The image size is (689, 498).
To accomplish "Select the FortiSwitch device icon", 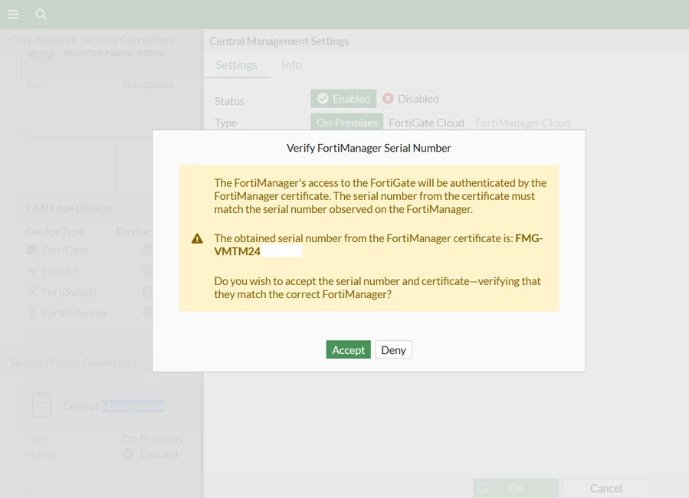I will (32, 292).
